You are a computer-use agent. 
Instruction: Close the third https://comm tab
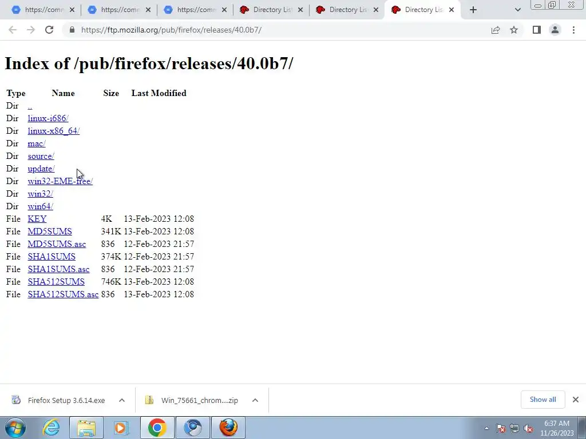(x=224, y=10)
